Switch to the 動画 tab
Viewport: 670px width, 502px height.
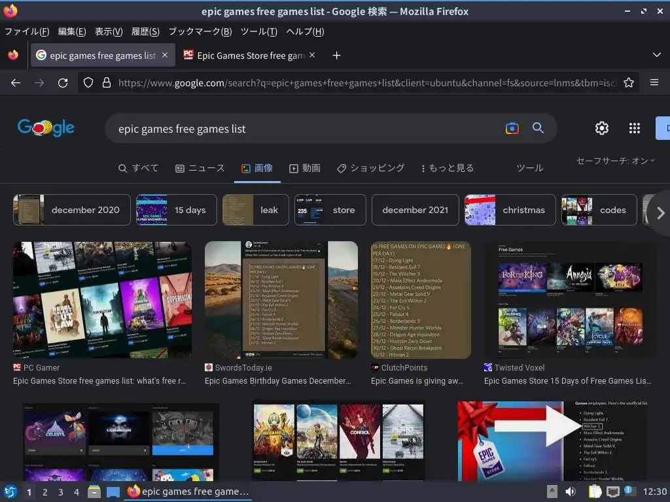tap(305, 168)
